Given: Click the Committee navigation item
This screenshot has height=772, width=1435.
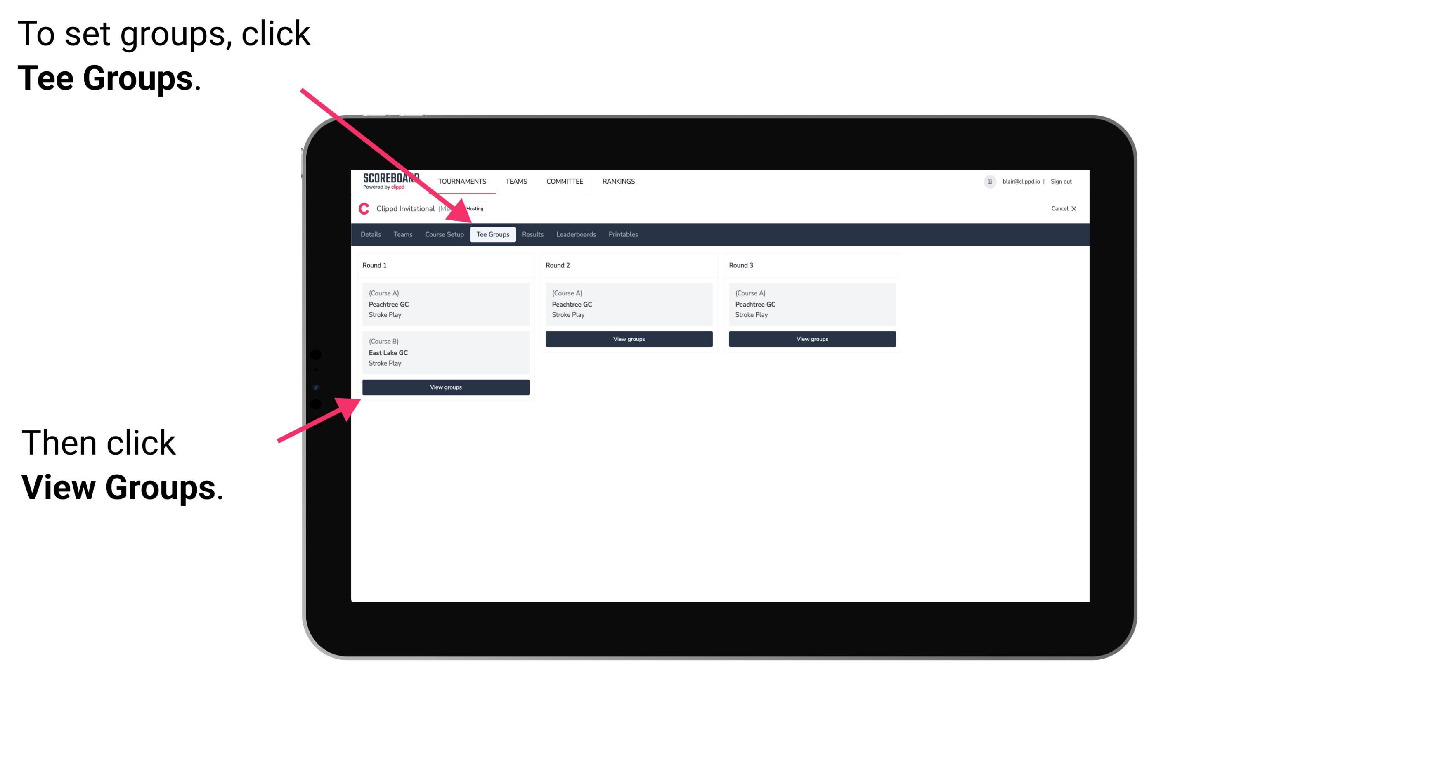Looking at the screenshot, I should [x=566, y=182].
